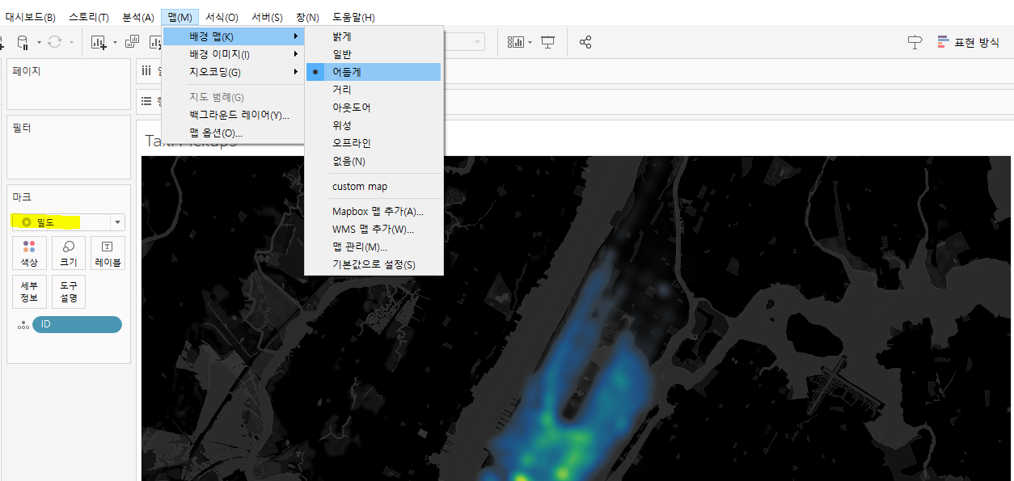The width and height of the screenshot is (1014, 481).
Task: Select the custom map background
Action: click(374, 187)
